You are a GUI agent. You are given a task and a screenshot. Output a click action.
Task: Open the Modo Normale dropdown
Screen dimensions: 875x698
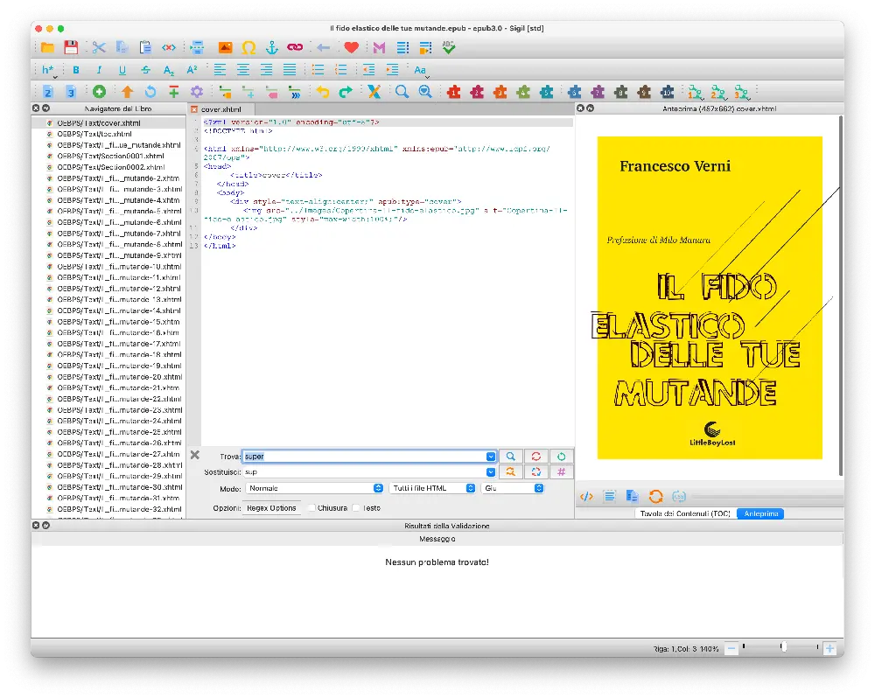point(313,488)
